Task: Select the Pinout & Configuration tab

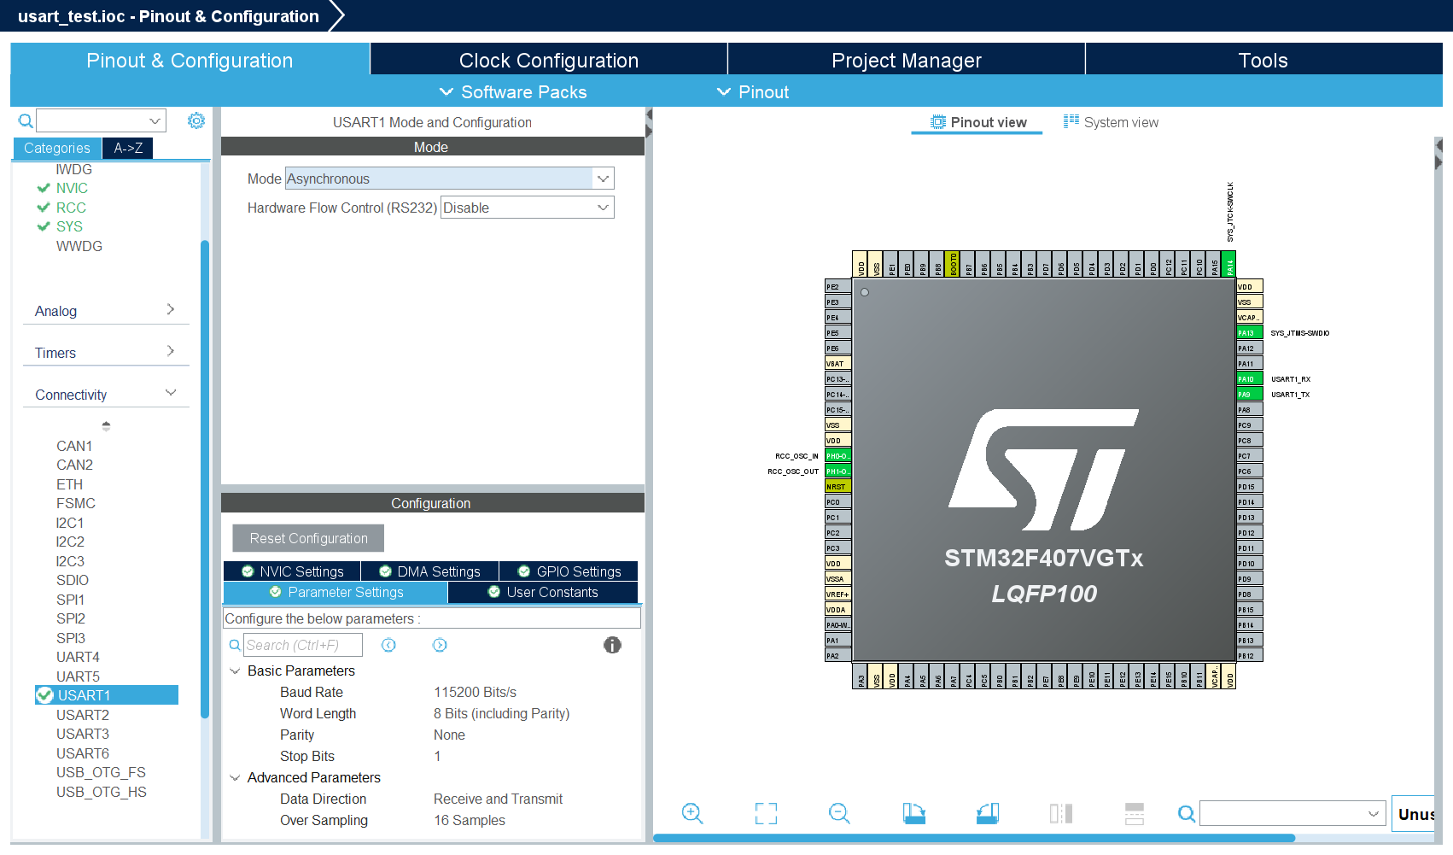Action: tap(190, 60)
